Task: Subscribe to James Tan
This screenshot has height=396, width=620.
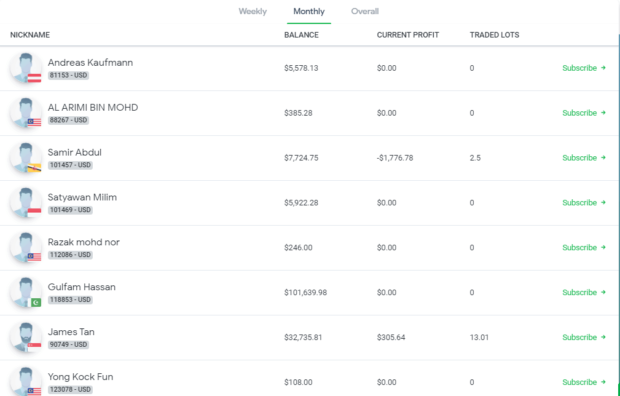Action: click(x=583, y=338)
